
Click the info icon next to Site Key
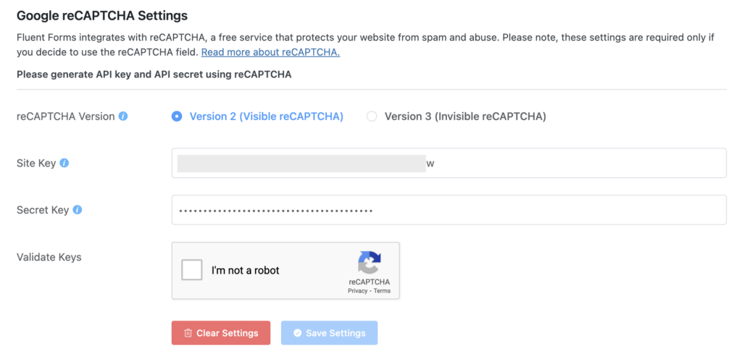(x=64, y=163)
